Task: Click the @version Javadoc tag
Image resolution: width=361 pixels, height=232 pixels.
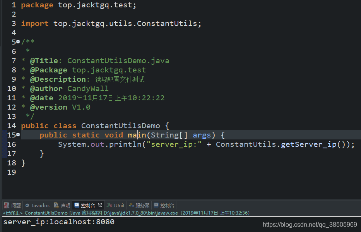Action: [49, 107]
